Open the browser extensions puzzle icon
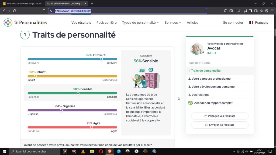This screenshot has height=155, width=276. click(x=226, y=11)
